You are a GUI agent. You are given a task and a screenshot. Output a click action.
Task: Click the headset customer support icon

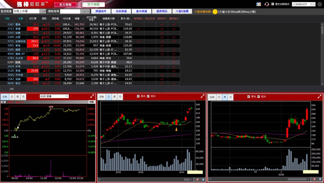[x=267, y=4]
